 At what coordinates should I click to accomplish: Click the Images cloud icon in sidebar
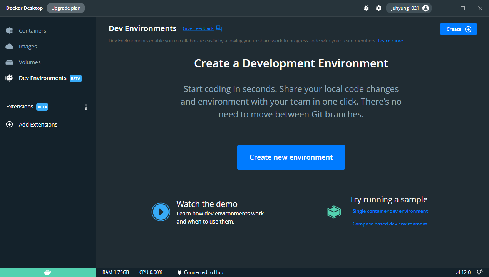(10, 47)
